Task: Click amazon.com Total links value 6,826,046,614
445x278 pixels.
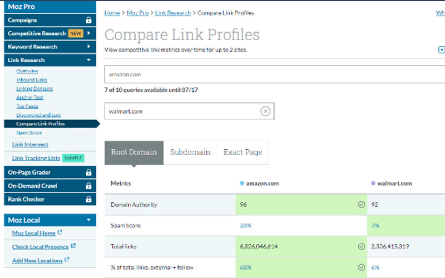Action: pos(259,246)
